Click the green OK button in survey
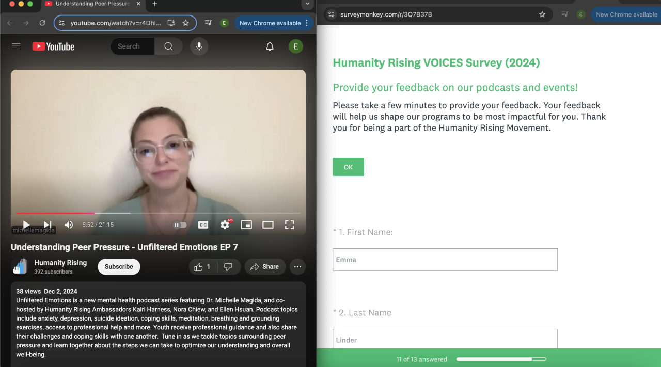Image resolution: width=661 pixels, height=367 pixels. pyautogui.click(x=348, y=167)
